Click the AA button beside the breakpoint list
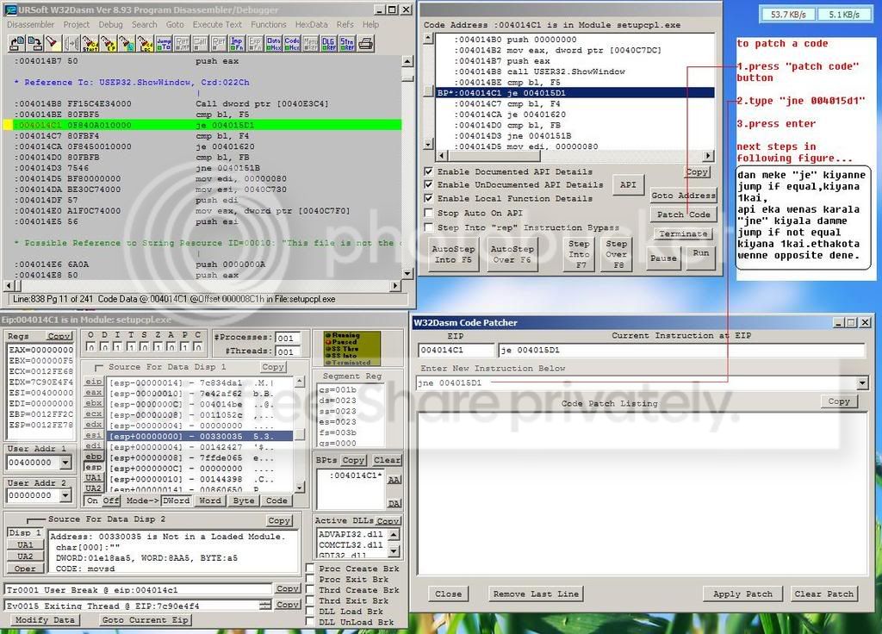Screen dimensions: 882x634 point(394,480)
